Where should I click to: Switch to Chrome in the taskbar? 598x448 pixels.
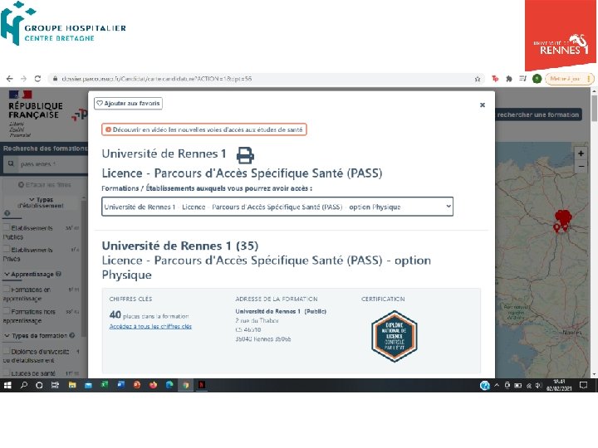pos(186,385)
